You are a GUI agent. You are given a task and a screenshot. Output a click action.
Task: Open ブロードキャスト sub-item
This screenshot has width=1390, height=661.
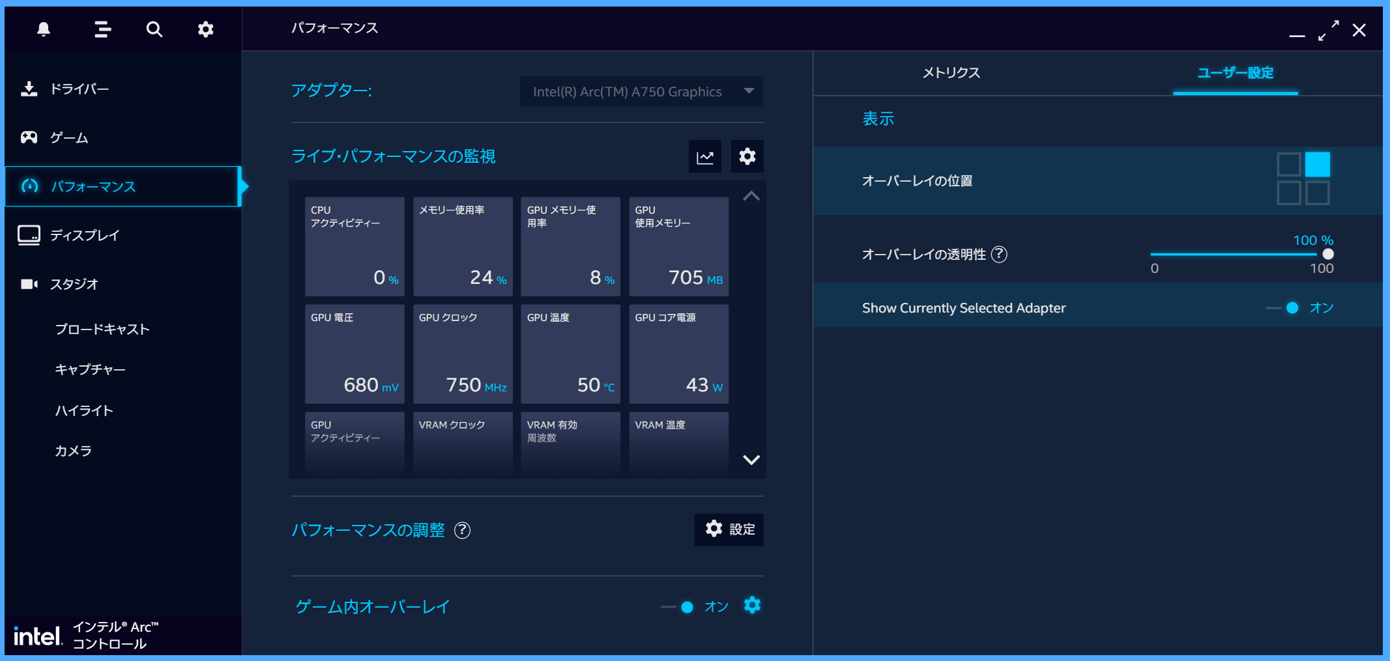102,330
